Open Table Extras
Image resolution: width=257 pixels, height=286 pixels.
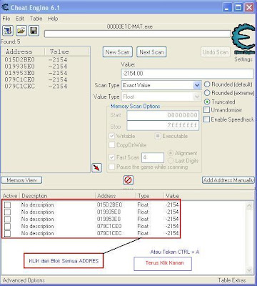tap(232, 280)
